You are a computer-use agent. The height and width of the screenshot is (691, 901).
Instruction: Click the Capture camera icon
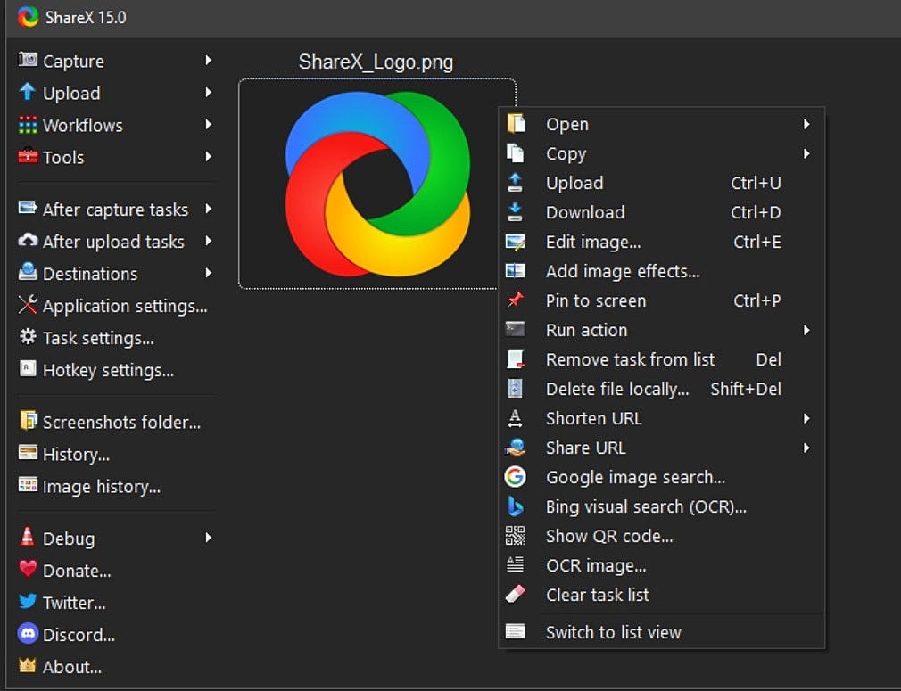tap(28, 60)
